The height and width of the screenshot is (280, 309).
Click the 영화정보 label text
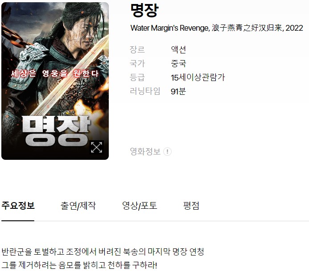coord(145,151)
